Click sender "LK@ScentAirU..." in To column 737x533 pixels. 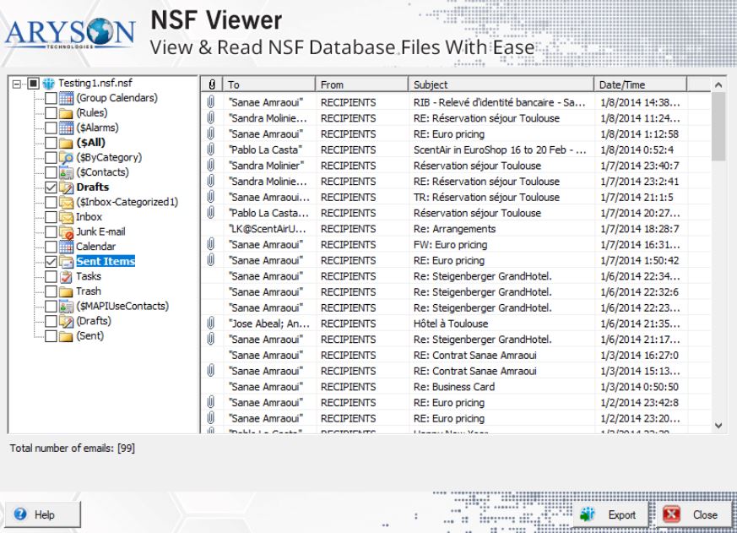click(x=268, y=229)
